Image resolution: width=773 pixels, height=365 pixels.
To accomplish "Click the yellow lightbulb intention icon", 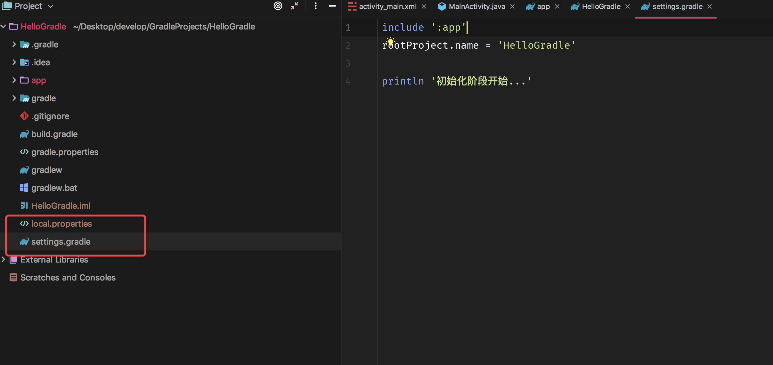I will tap(390, 42).
